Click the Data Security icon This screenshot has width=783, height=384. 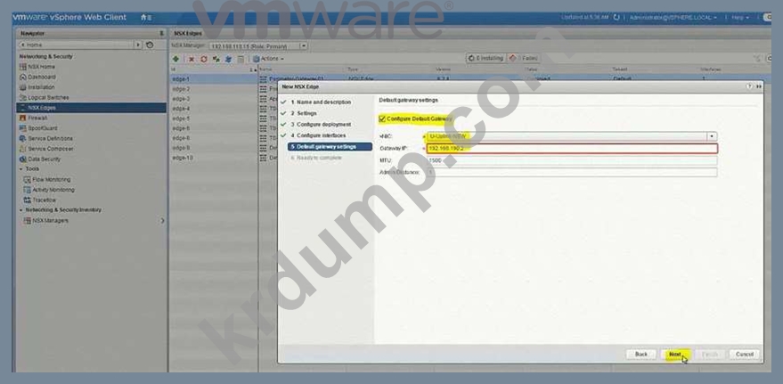23,159
